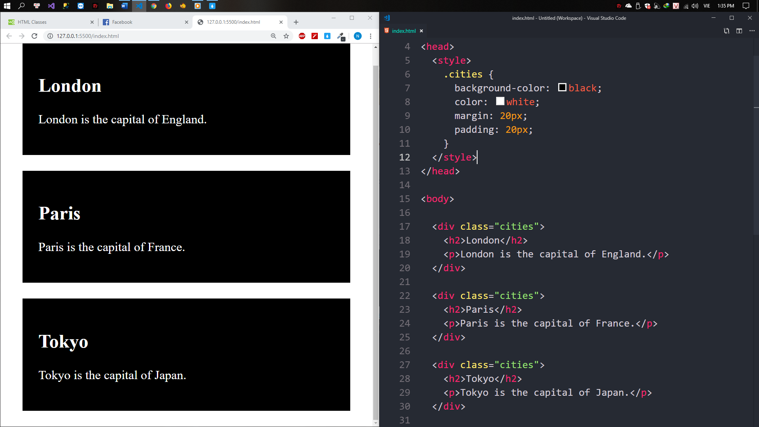The height and width of the screenshot is (427, 759).
Task: Click the zoom magnifier icon in the address bar
Action: pyautogui.click(x=273, y=36)
